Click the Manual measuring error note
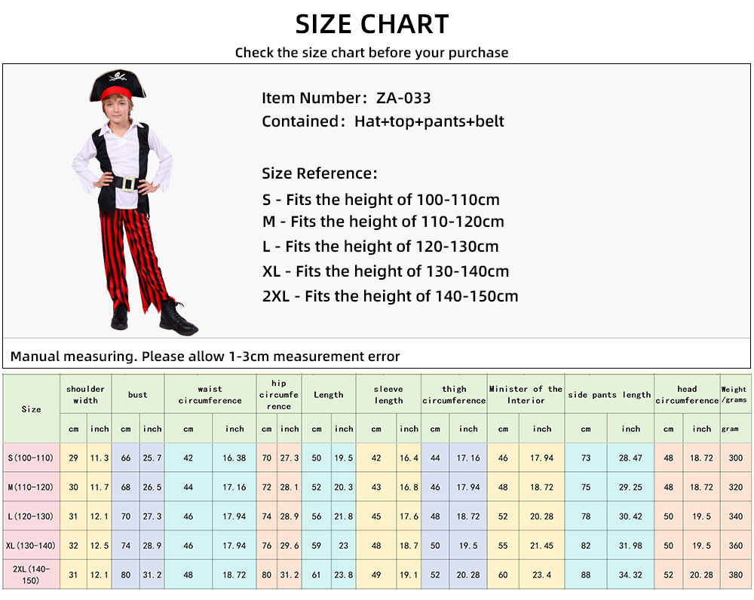This screenshot has height=600, width=754. coord(205,357)
